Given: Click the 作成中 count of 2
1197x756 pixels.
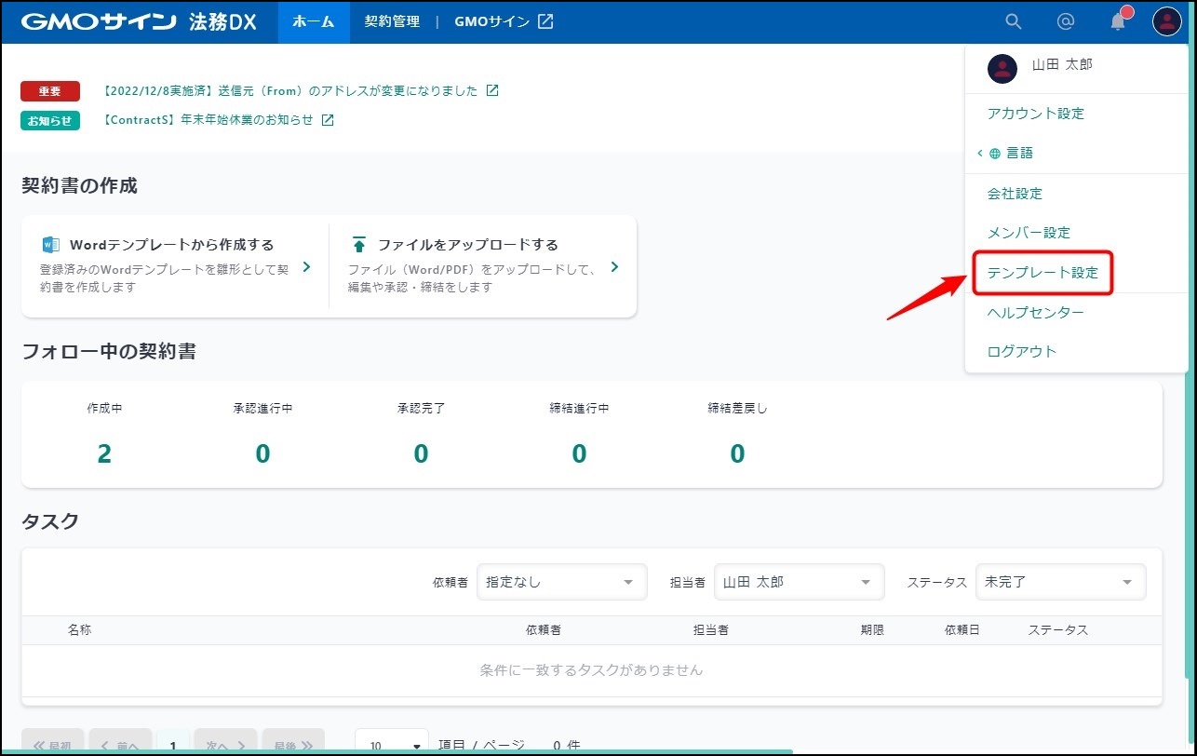Looking at the screenshot, I should 104,453.
